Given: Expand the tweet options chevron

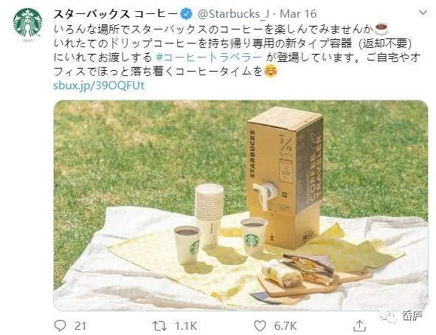Looking at the screenshot, I should click(x=423, y=13).
